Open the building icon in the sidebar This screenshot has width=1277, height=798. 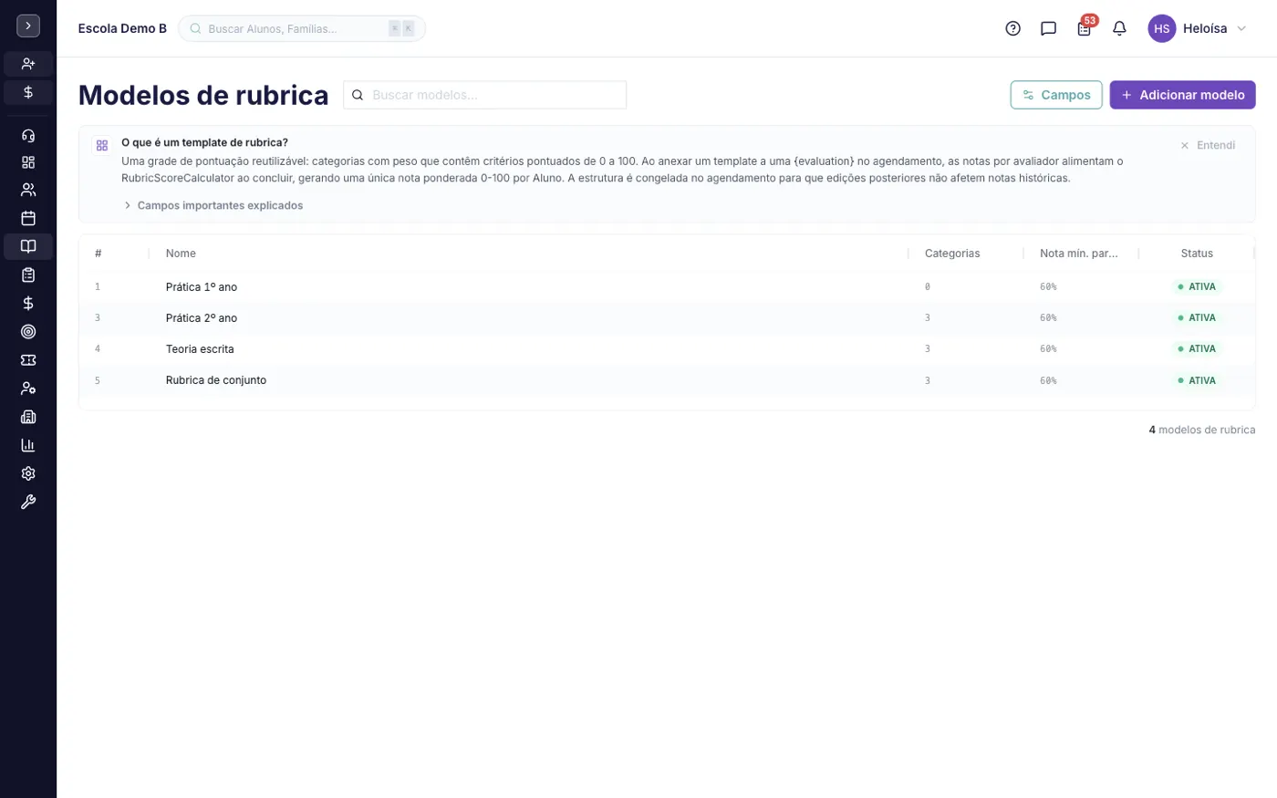coord(28,417)
